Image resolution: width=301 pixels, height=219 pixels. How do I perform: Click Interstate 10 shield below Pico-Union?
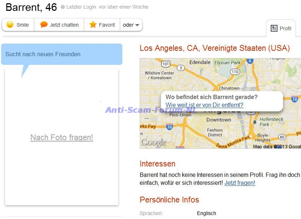169,126
